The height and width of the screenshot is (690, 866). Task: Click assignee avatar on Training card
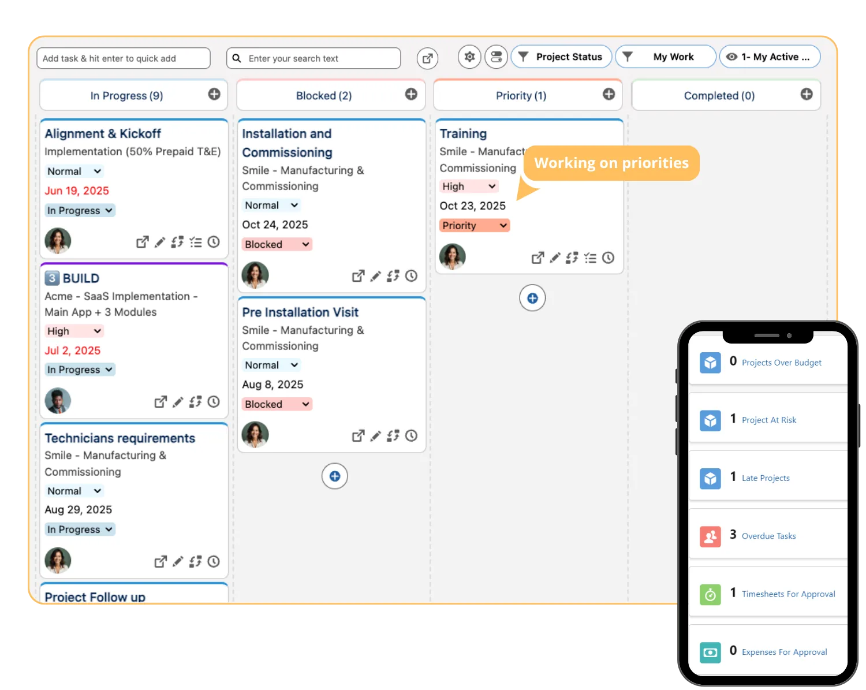point(452,256)
